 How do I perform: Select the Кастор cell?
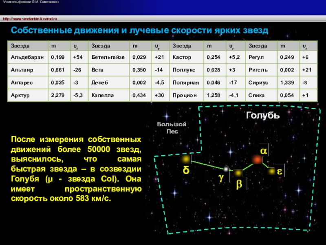point(187,57)
